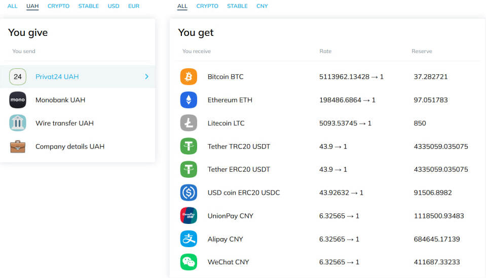Click the Reserve column header
This screenshot has width=486, height=278.
pyautogui.click(x=422, y=52)
